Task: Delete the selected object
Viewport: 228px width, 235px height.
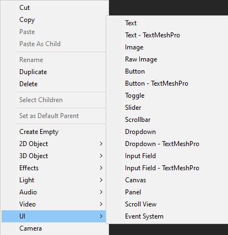Action: (x=29, y=84)
